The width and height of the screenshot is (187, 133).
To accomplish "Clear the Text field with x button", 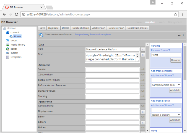I will coord(143,55).
